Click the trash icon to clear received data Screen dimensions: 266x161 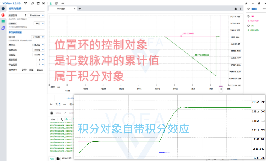pyautogui.click(x=52, y=113)
